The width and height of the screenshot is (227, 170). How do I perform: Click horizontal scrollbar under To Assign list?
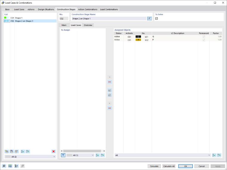click(x=82, y=151)
